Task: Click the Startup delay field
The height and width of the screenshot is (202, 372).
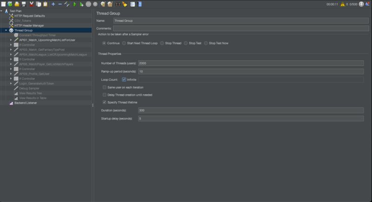Action: click(251, 118)
